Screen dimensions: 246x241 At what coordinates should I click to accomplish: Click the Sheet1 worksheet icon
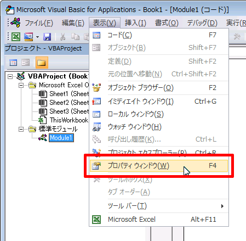(x=43, y=94)
